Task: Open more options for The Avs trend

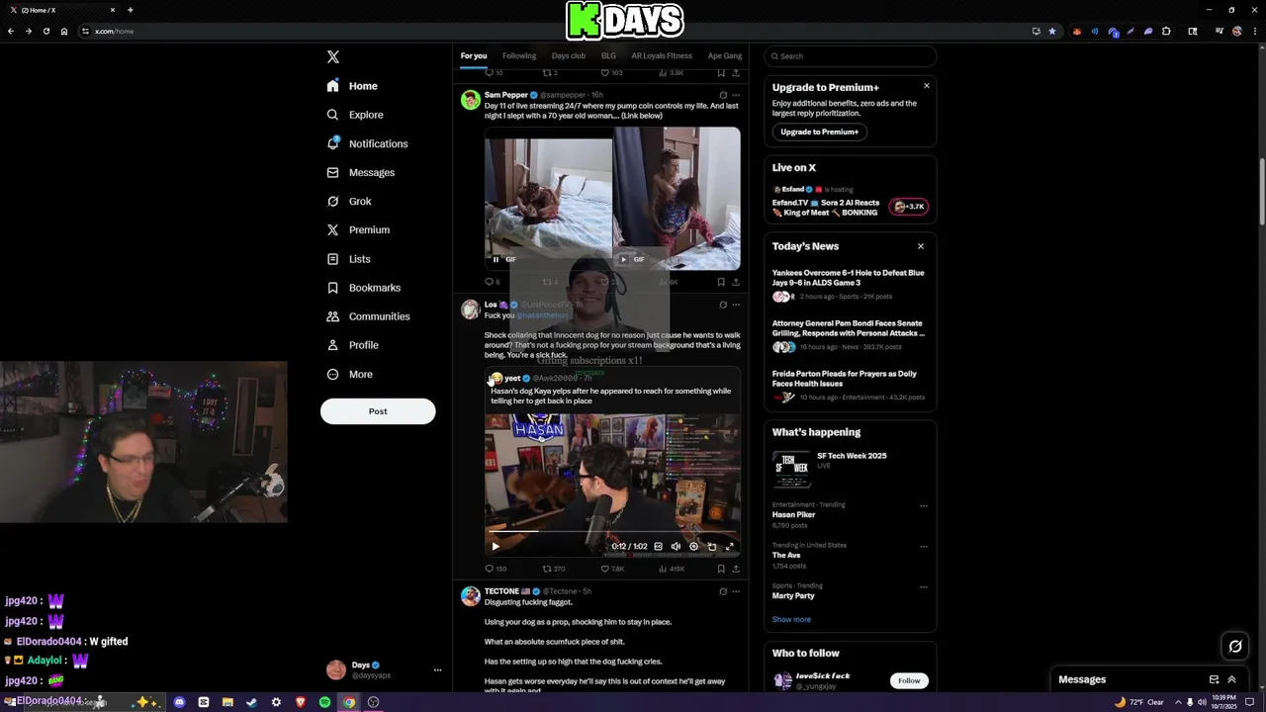Action: pyautogui.click(x=924, y=546)
